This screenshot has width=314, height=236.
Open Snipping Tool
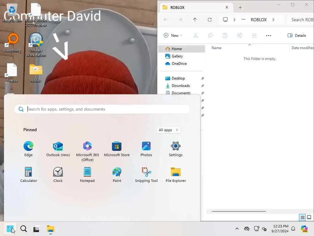click(146, 175)
